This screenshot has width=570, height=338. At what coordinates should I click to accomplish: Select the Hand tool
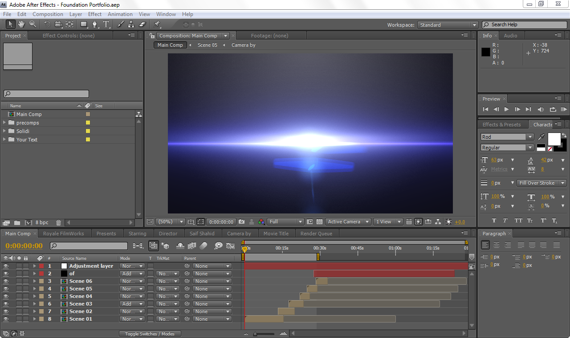tap(21, 24)
